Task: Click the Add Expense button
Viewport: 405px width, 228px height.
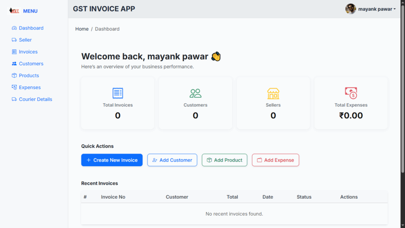Action: coord(275,160)
